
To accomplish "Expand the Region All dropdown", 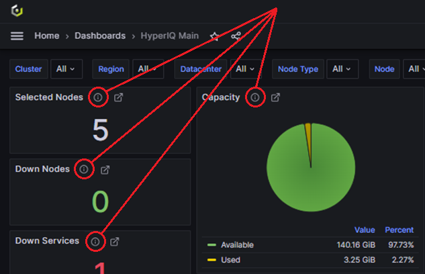I will (148, 69).
